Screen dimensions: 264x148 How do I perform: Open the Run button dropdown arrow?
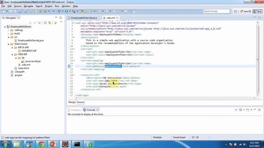[70, 11]
